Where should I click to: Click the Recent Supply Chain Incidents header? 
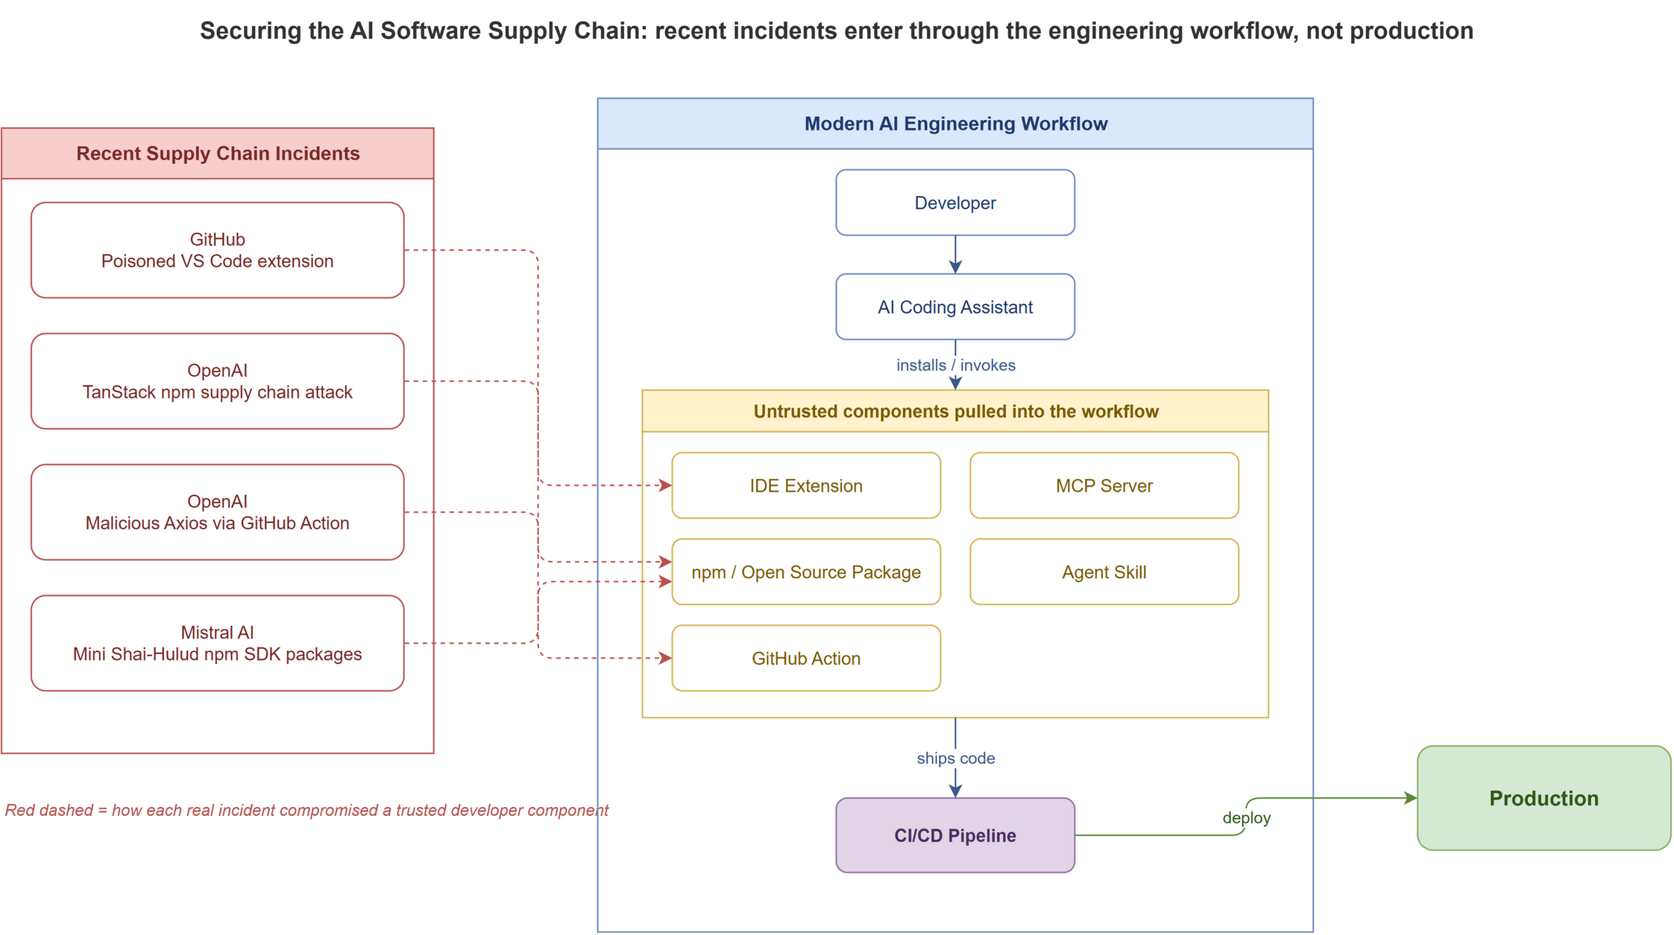click(x=217, y=153)
